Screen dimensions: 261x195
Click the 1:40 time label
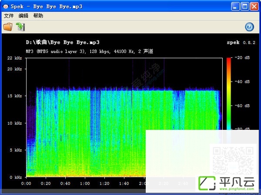click(124, 184)
